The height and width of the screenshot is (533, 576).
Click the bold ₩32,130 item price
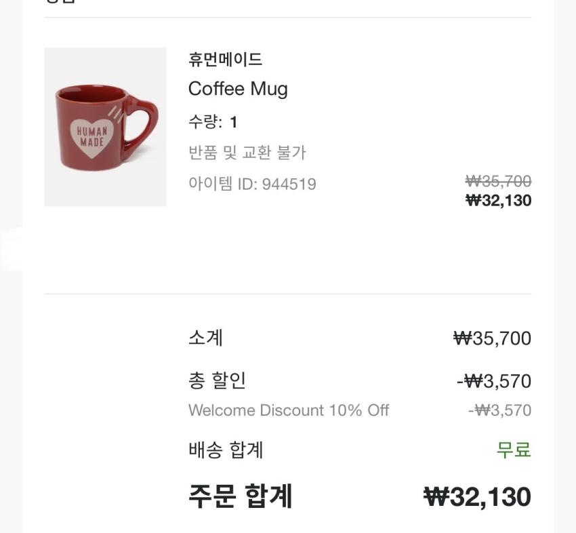click(x=498, y=200)
